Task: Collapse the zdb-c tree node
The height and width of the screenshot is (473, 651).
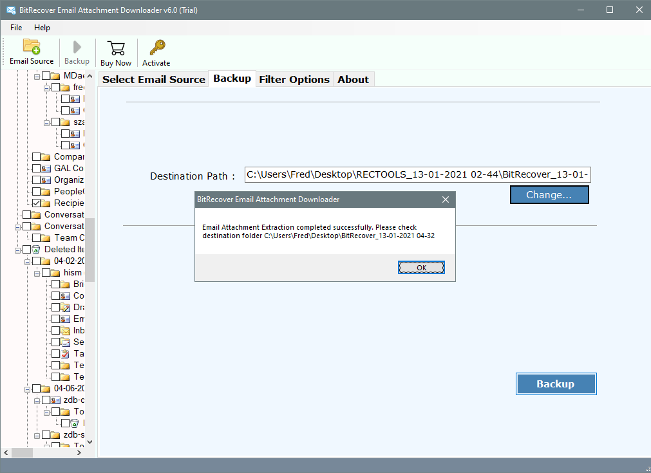Action: (x=37, y=401)
